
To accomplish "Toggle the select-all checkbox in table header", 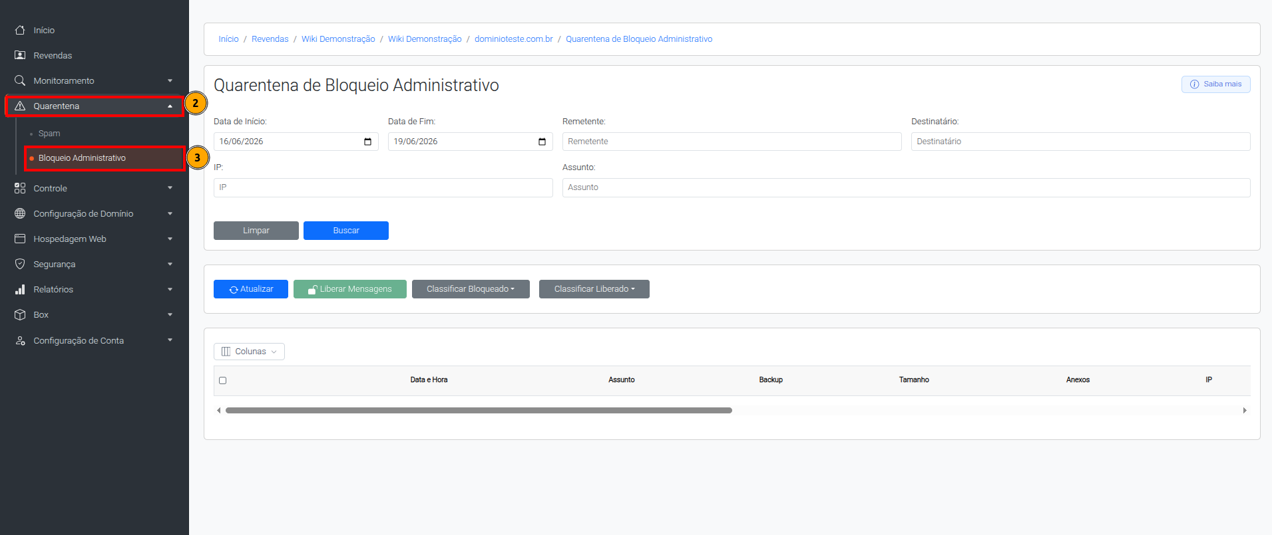I will [223, 381].
